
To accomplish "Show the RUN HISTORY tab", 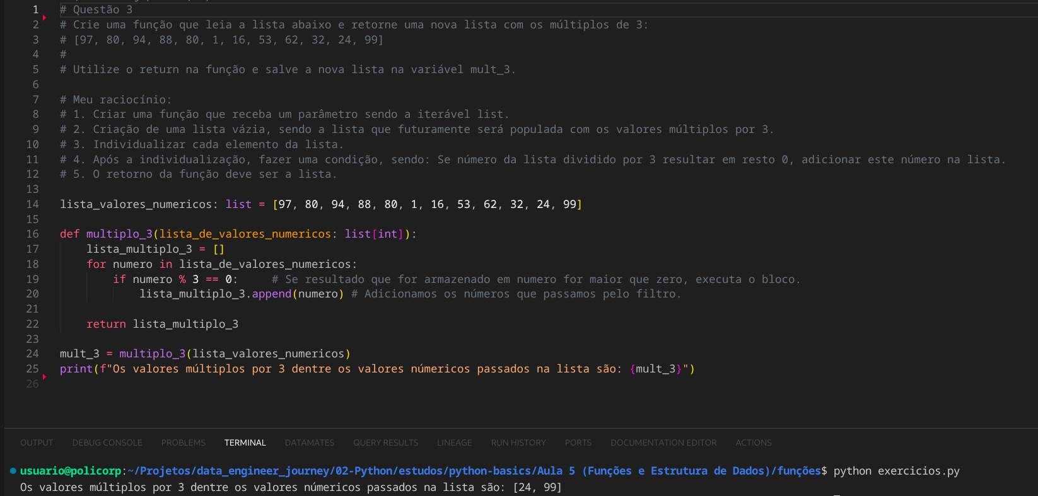I will [x=518, y=442].
